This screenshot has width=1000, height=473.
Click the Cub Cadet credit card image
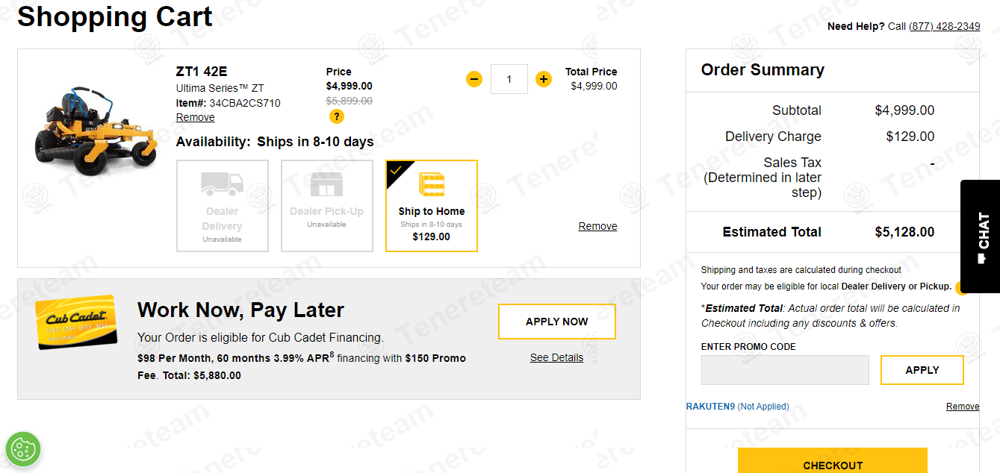[x=76, y=322]
